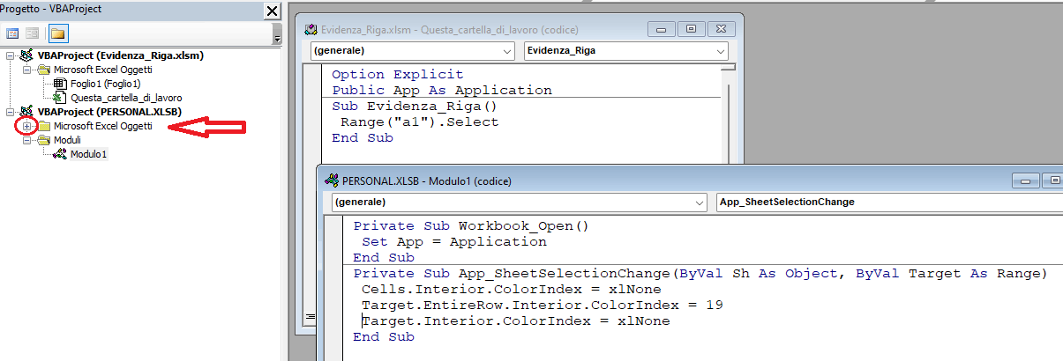1063x361 pixels.
Task: Select Questa_cartella_di_lavoro workbook object
Action: 126,98
